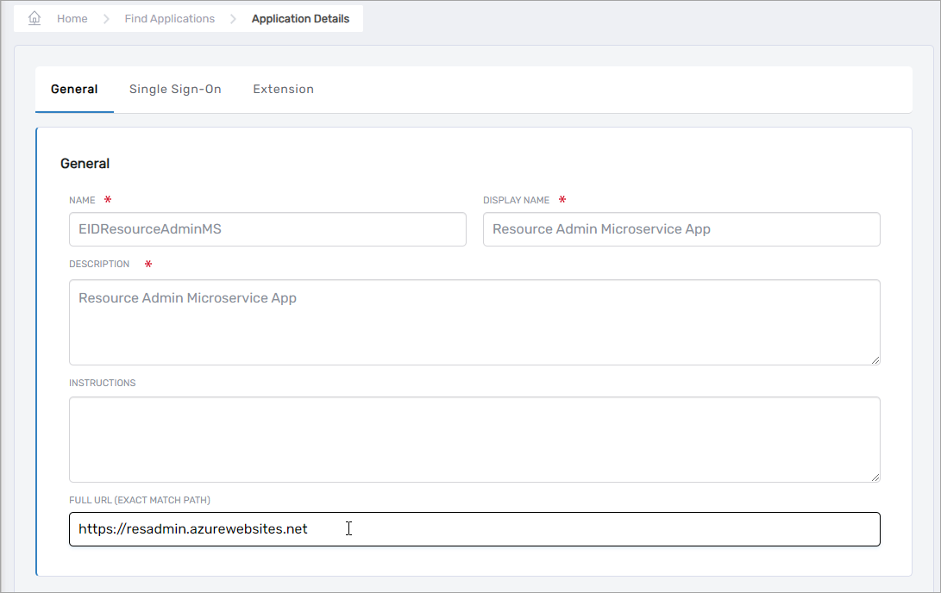Switch to the Single Sign-On tab
The image size is (941, 593).
(175, 89)
